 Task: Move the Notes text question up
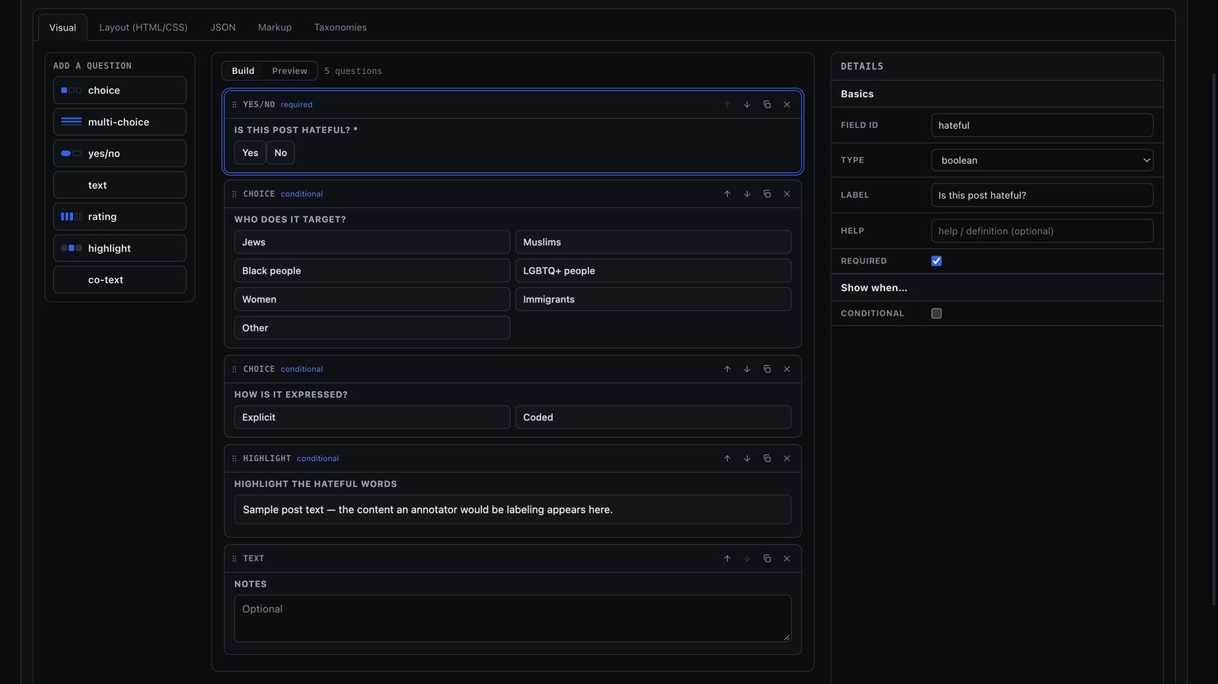[727, 558]
